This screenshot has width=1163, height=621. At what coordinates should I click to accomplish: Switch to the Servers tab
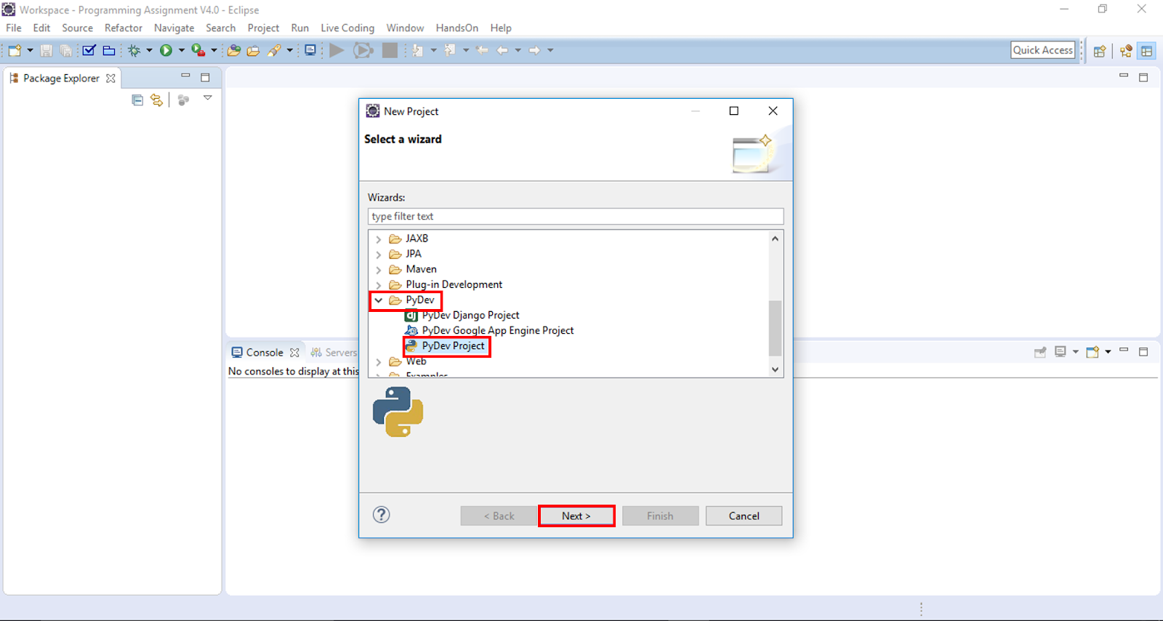click(x=334, y=353)
